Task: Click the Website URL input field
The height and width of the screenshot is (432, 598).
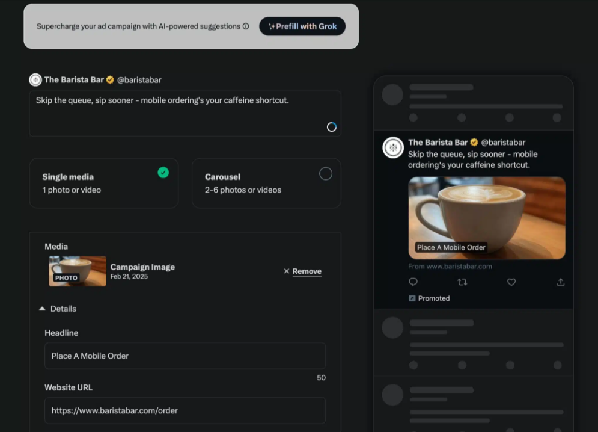Action: pyautogui.click(x=185, y=410)
